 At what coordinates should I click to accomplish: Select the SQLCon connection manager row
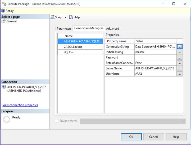click(x=69, y=52)
